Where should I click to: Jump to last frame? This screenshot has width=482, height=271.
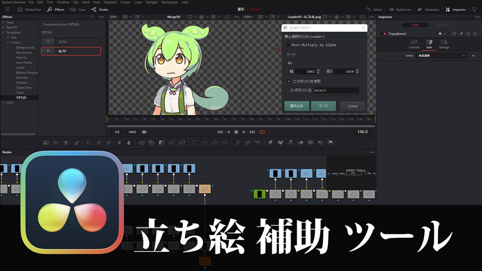(253, 132)
